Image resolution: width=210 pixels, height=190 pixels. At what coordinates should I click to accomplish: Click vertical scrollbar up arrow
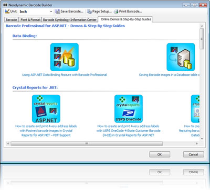point(202,26)
